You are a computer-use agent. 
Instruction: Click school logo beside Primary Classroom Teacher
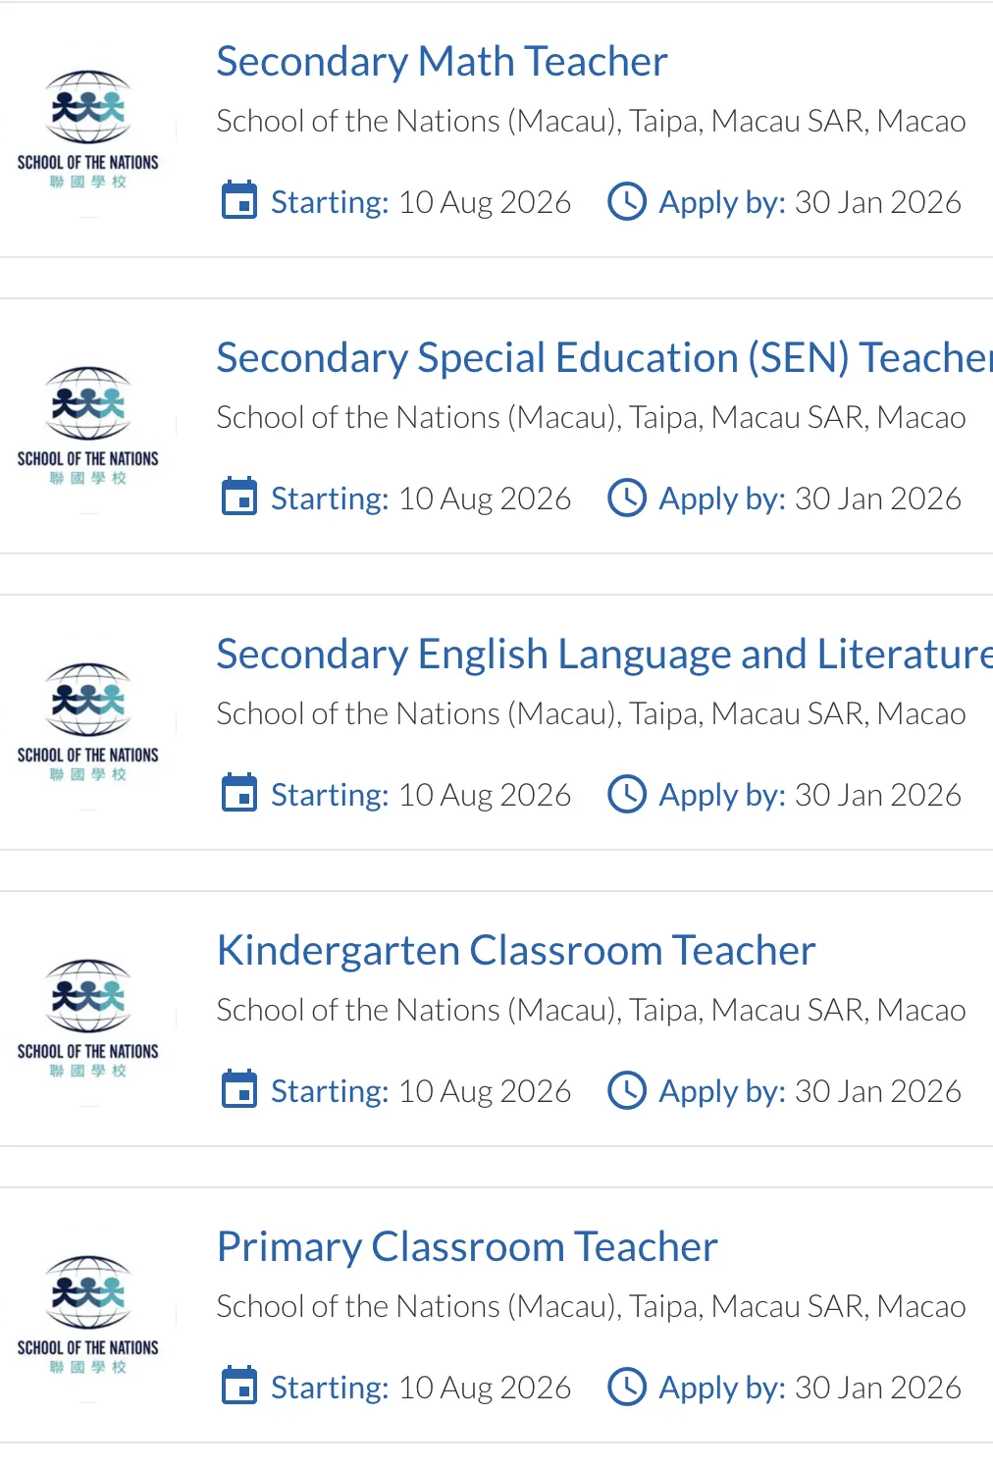point(88,1314)
